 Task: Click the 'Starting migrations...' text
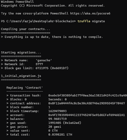[x=21, y=53]
